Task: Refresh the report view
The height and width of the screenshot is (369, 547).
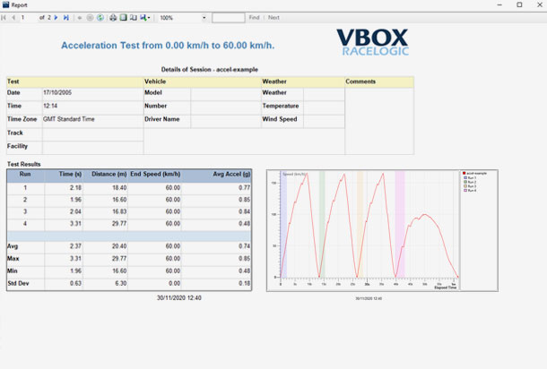Action: click(100, 18)
